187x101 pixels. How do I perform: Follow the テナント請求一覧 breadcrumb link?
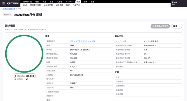[9, 9]
